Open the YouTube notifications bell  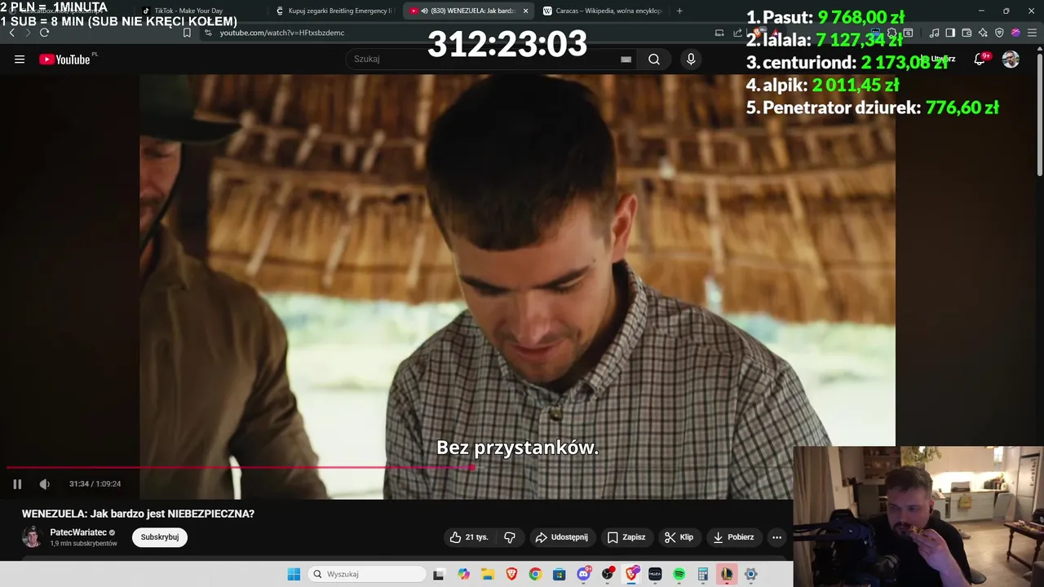tap(980, 60)
